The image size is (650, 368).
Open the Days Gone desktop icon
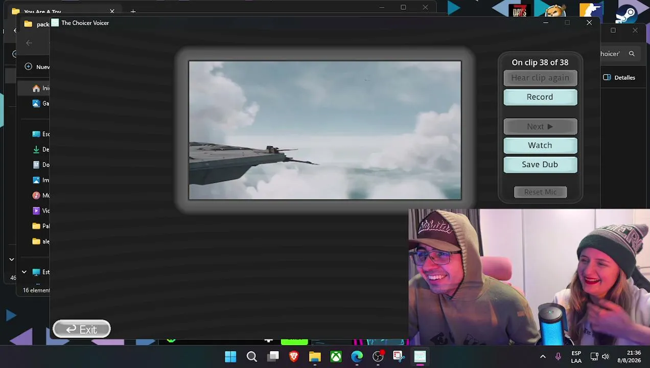pos(520,11)
